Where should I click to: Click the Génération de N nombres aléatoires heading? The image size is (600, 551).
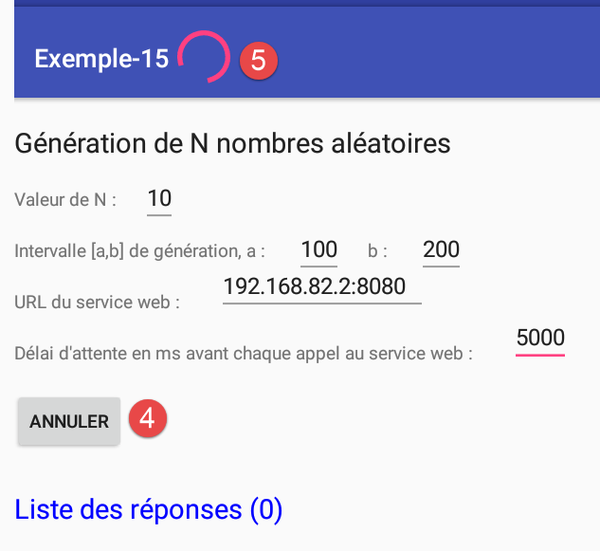[x=232, y=144]
